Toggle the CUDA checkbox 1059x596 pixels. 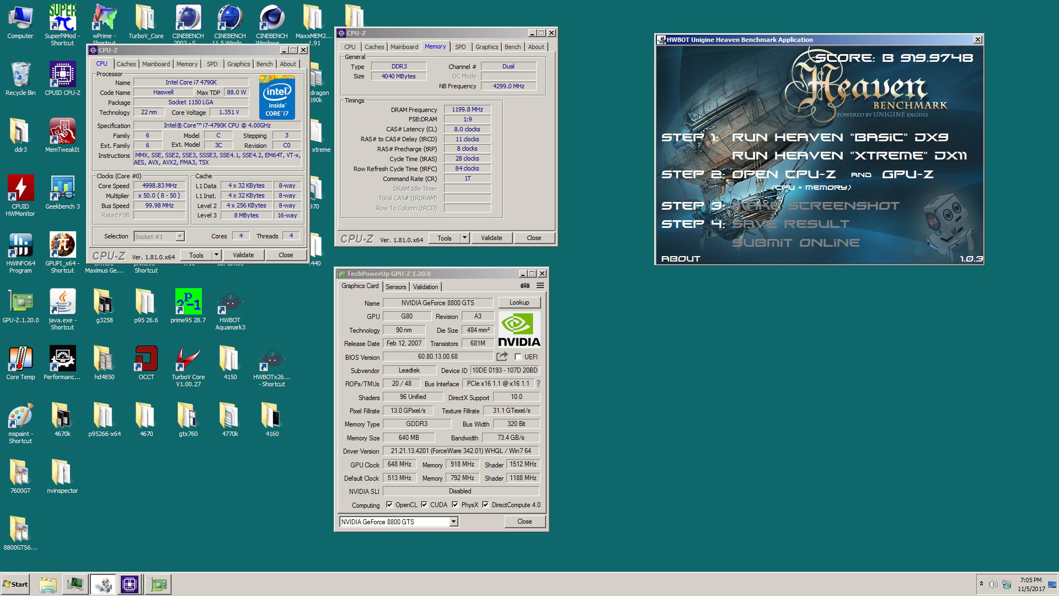tap(424, 504)
